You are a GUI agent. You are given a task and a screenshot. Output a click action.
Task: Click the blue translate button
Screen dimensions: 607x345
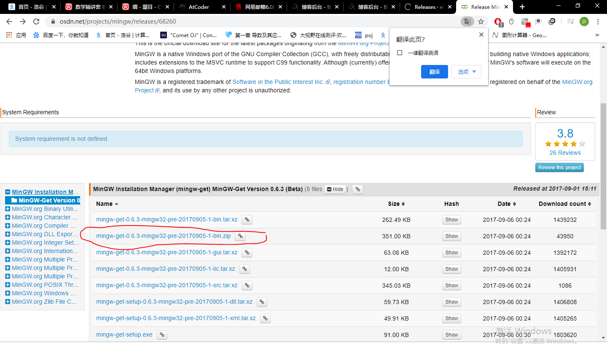(x=435, y=72)
